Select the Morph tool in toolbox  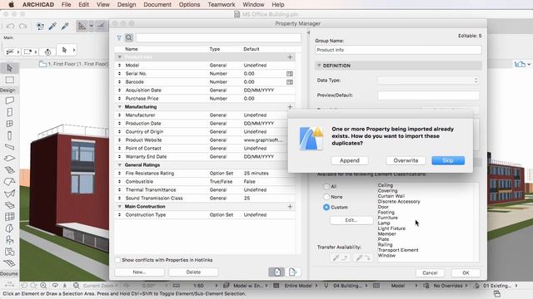point(9,228)
